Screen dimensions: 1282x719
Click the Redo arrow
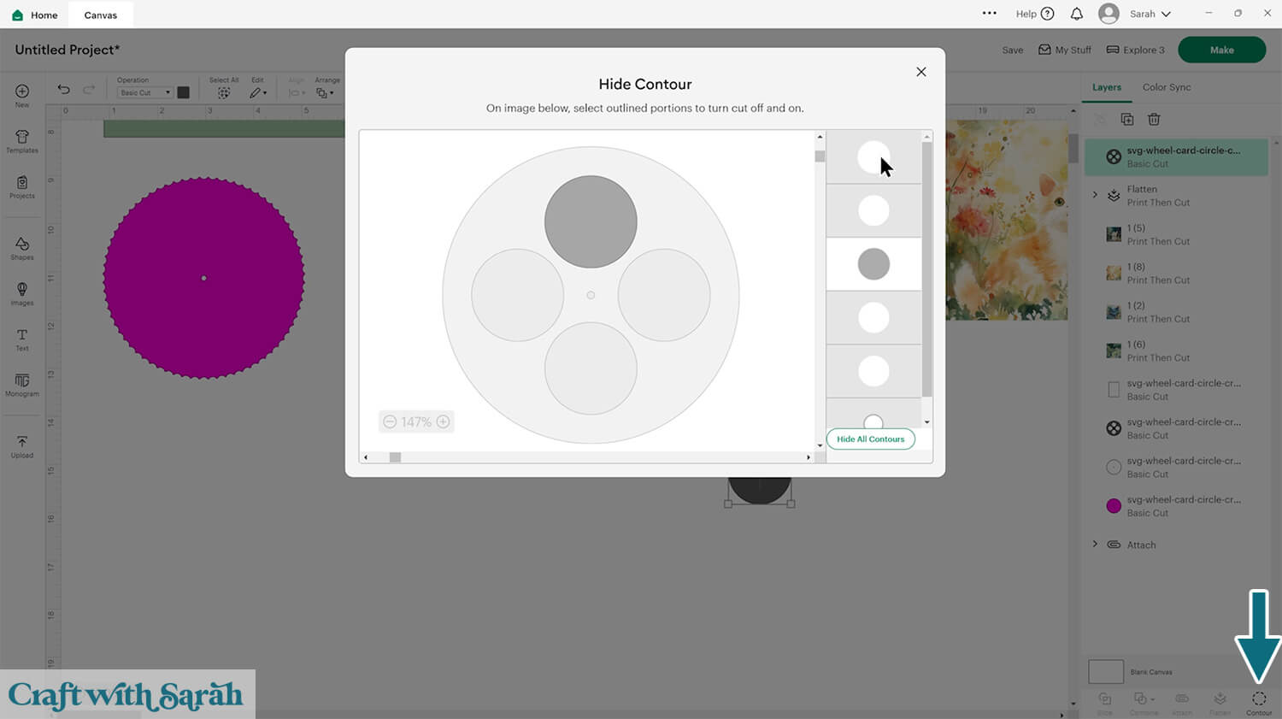click(x=89, y=90)
